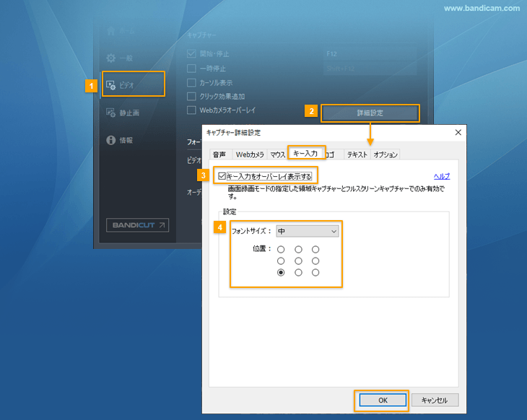Switch to the Webカメラ tab

pyautogui.click(x=250, y=154)
